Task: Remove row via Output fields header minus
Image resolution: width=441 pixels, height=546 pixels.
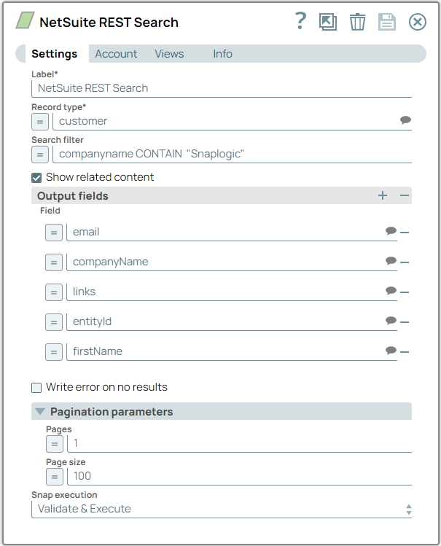Action: 404,195
